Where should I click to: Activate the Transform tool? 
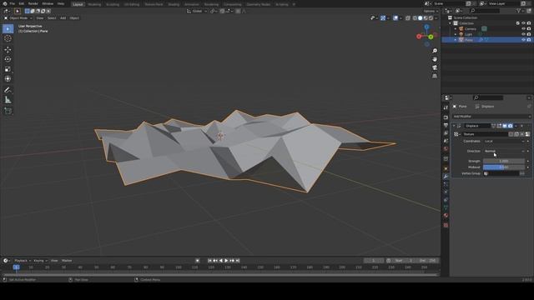pos(8,79)
